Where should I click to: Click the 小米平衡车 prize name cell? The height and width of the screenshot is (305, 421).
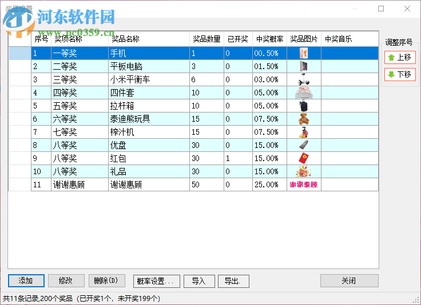149,79
